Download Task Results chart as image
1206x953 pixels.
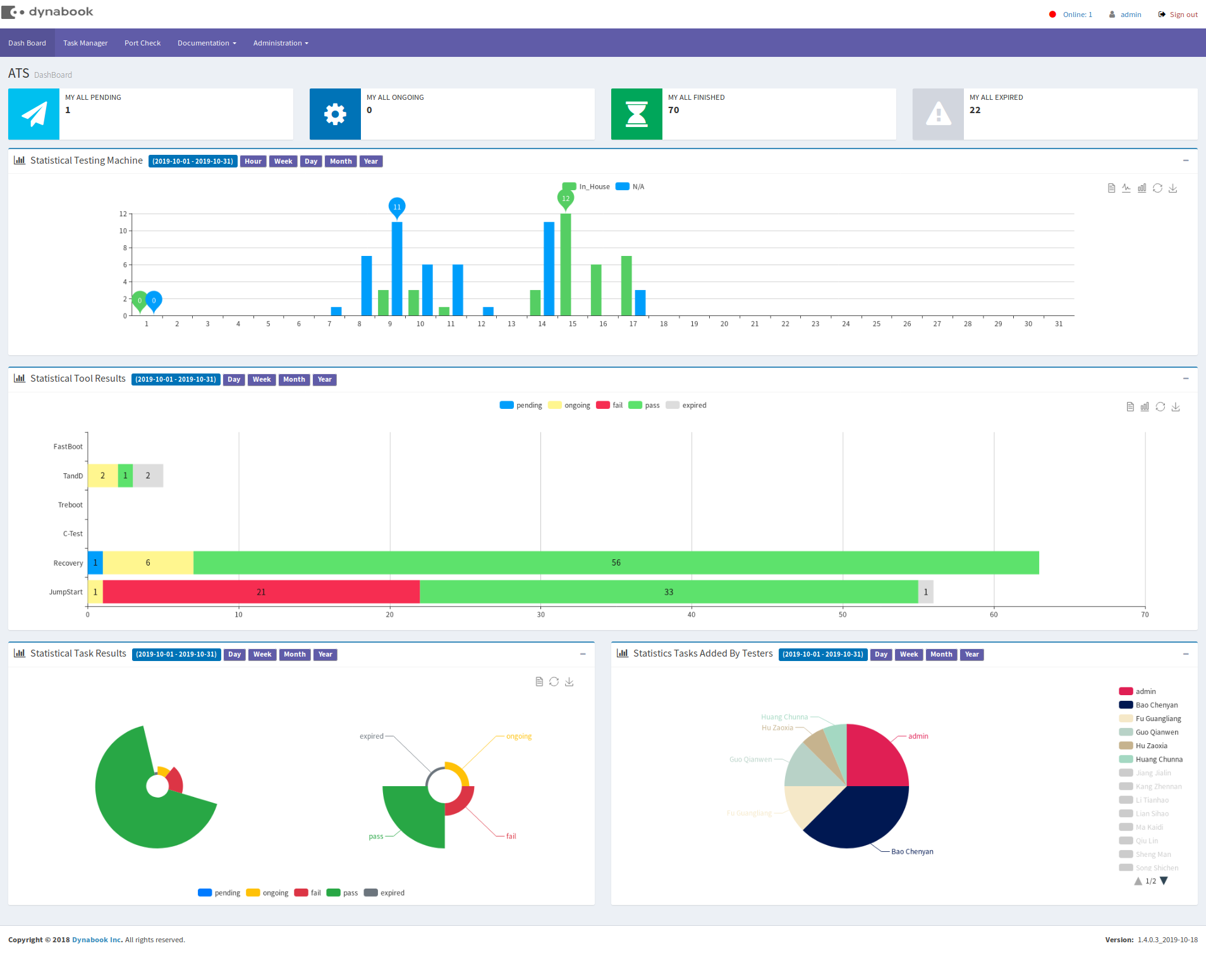coord(569,682)
